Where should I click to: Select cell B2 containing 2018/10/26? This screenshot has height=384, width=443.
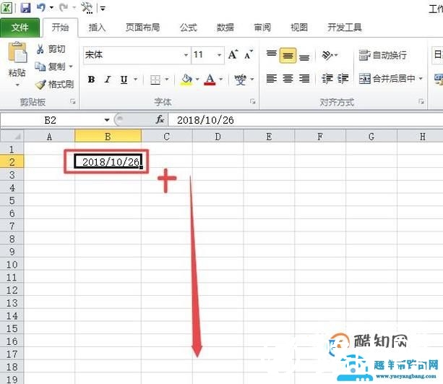[x=108, y=162]
